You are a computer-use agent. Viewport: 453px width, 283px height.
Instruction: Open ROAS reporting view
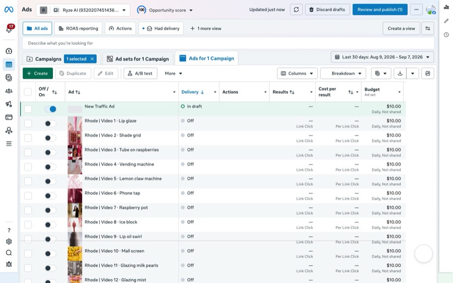coord(79,28)
